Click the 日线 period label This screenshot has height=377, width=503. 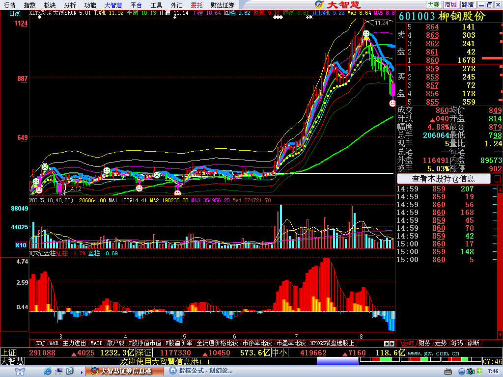14,13
